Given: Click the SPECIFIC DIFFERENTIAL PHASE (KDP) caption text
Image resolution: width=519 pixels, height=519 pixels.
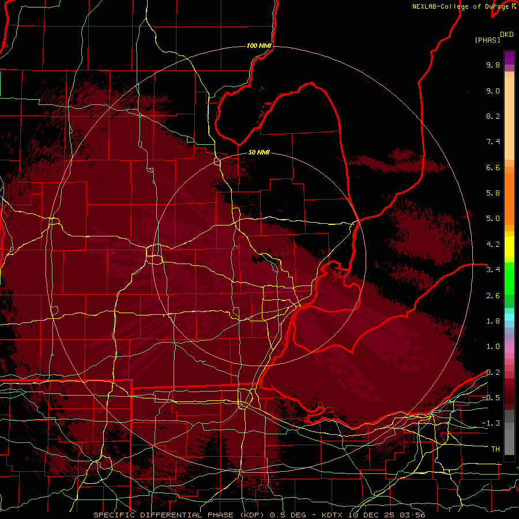Looking at the screenshot, I should tap(179, 515).
